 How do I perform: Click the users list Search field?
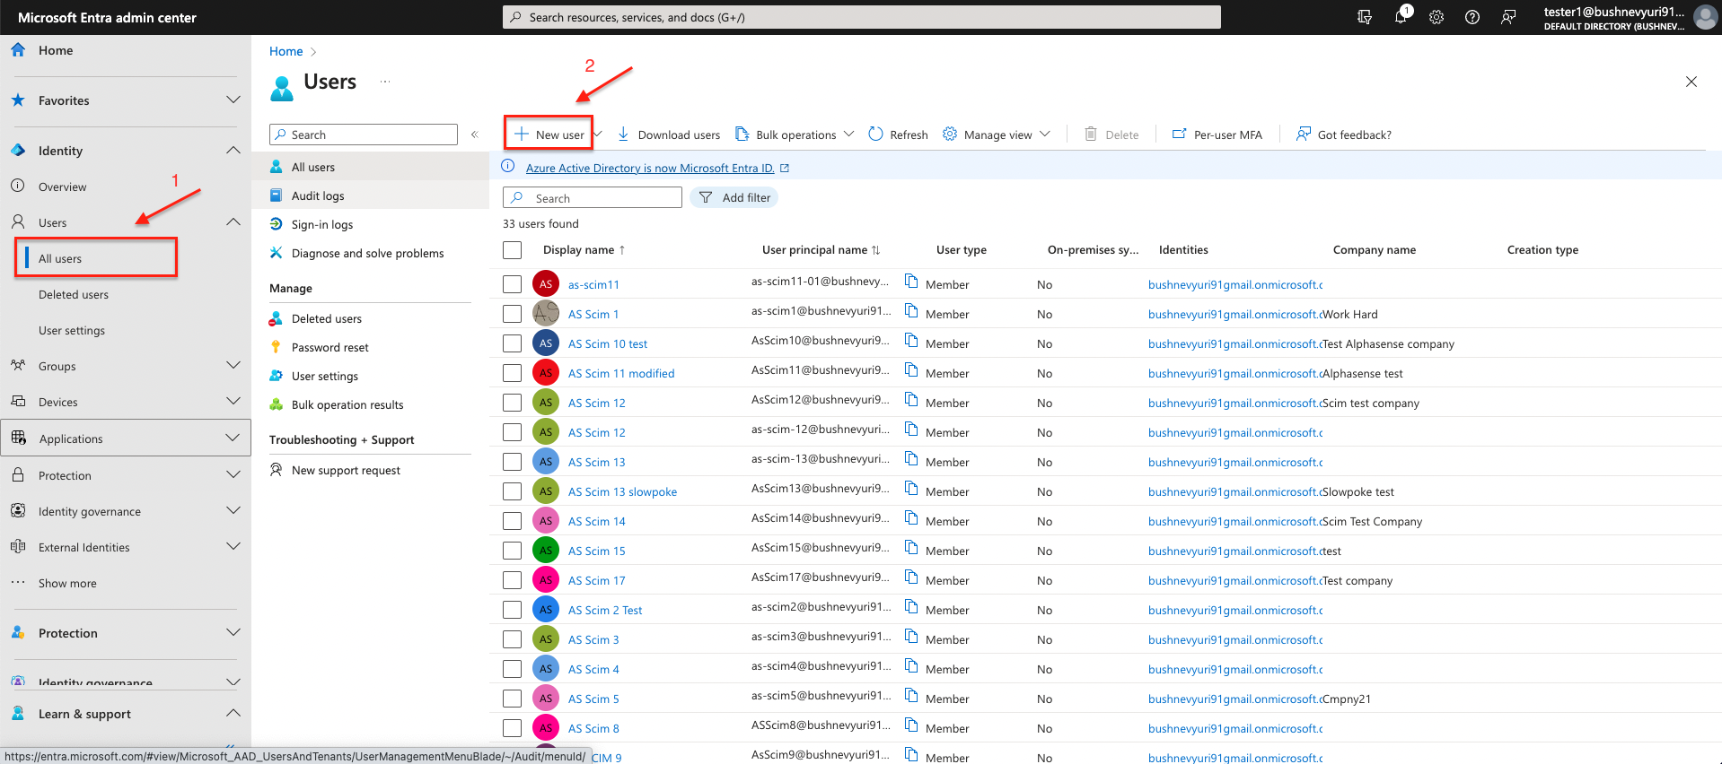click(593, 197)
